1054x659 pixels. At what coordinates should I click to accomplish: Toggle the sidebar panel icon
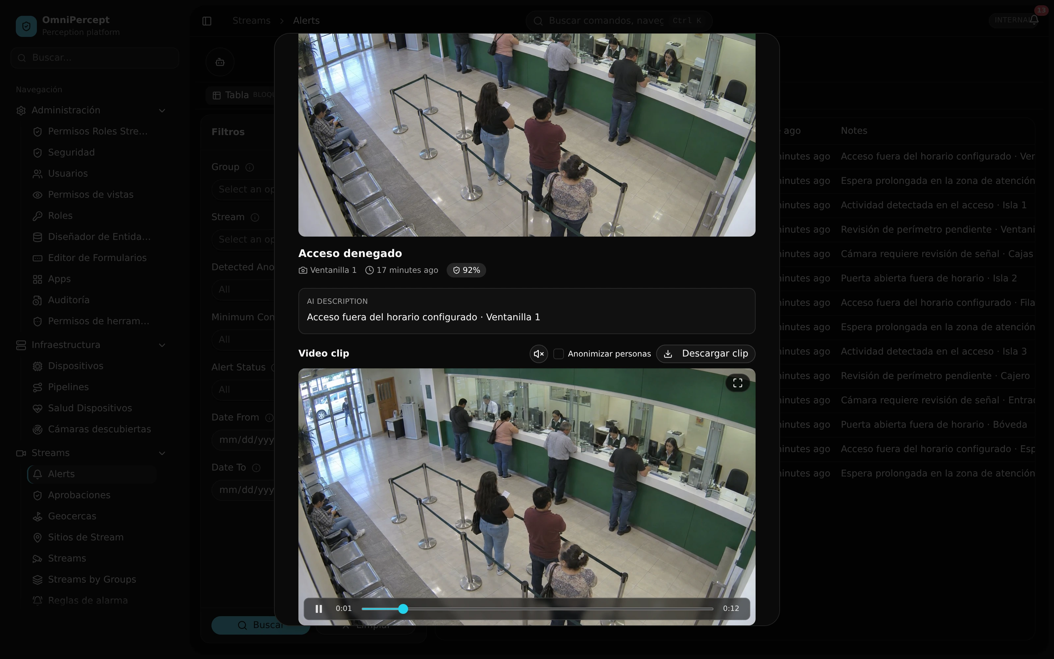pyautogui.click(x=207, y=21)
